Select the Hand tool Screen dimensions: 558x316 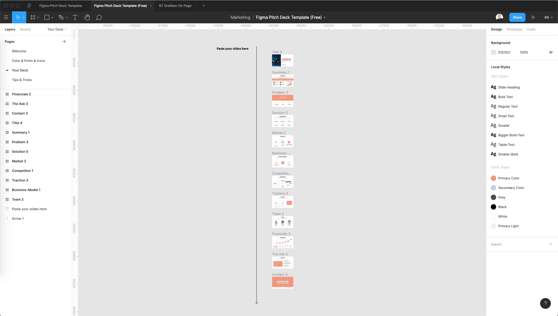tap(87, 17)
